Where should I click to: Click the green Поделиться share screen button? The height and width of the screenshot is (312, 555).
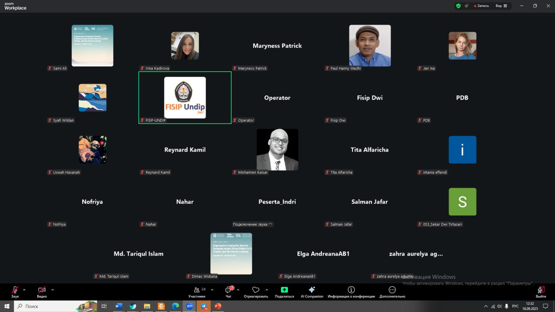tap(284, 291)
